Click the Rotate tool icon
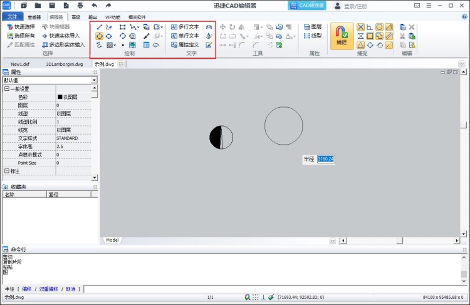The height and width of the screenshot is (305, 470). (x=232, y=27)
